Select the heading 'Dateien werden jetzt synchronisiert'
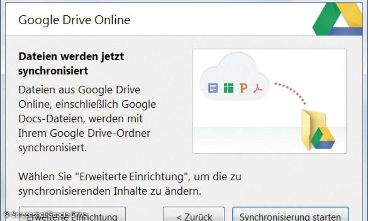This screenshot has height=221, width=368. [71, 64]
